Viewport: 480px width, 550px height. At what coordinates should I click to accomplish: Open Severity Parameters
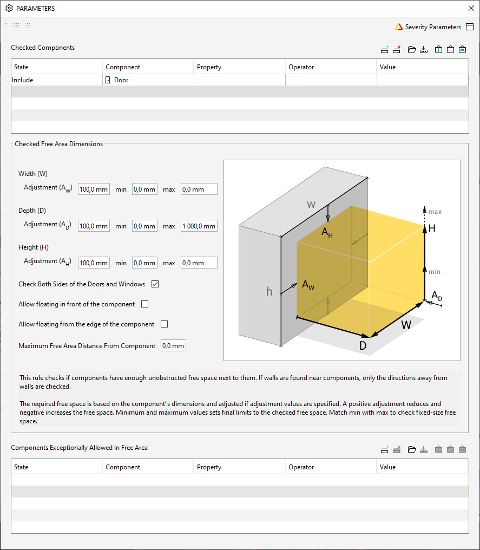point(433,27)
